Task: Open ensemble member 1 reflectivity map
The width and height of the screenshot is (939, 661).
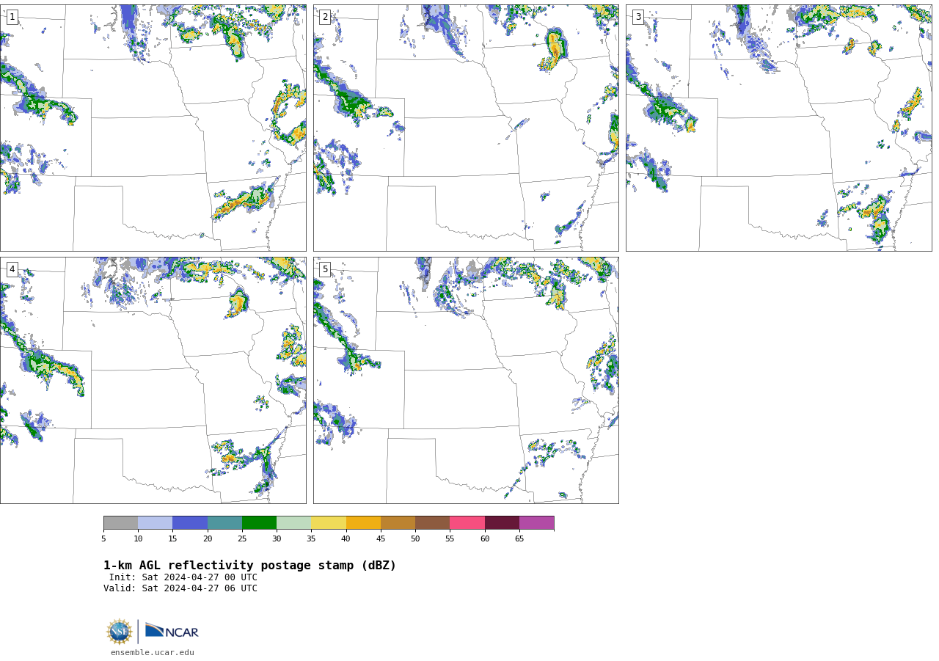Action: click(x=153, y=128)
